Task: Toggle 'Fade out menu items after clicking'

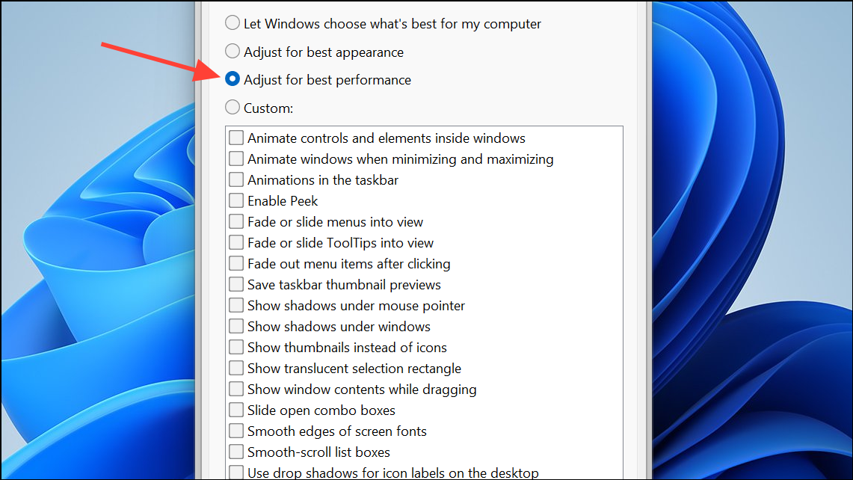Action: (x=236, y=263)
